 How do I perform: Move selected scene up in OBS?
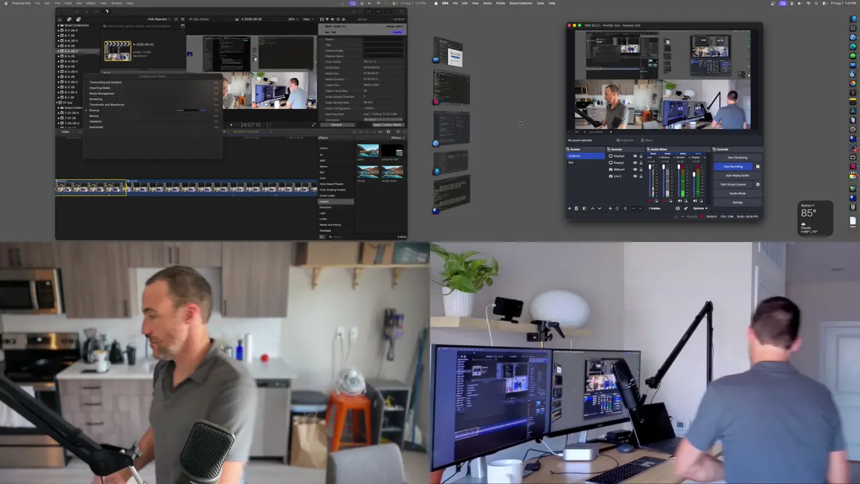pos(592,208)
